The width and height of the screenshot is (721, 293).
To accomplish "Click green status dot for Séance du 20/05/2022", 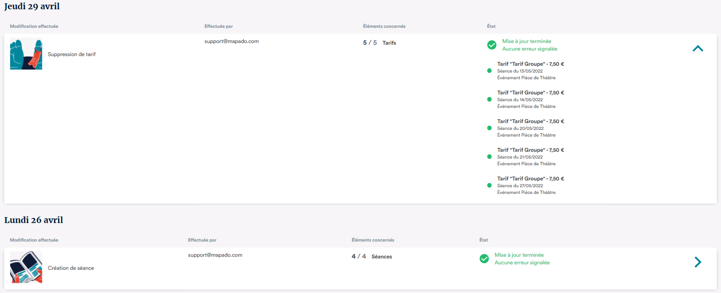I will pyautogui.click(x=489, y=128).
